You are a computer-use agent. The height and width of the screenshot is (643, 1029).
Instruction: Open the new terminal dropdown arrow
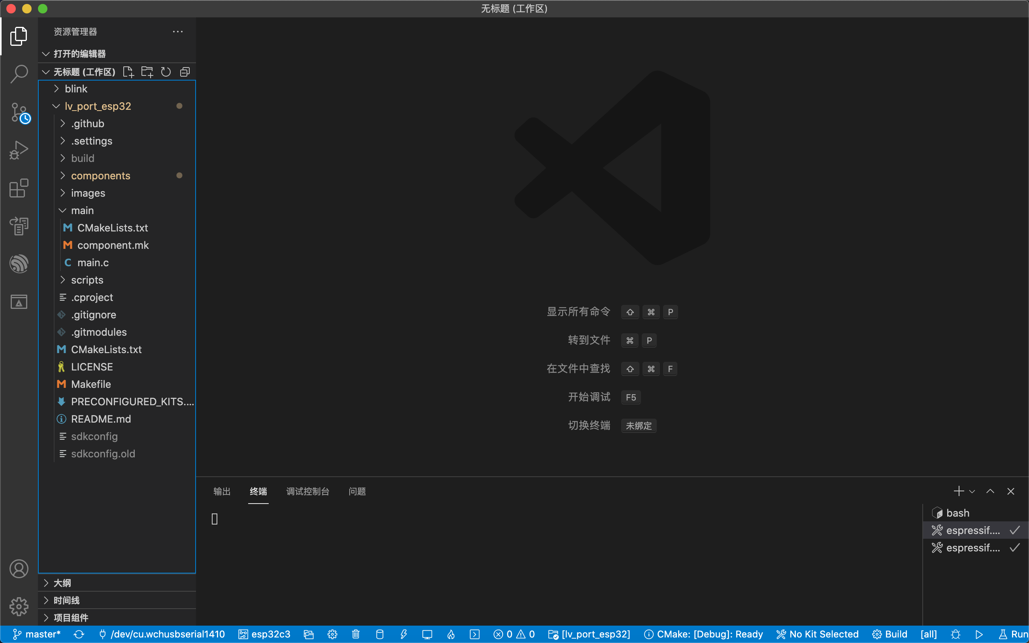(972, 492)
